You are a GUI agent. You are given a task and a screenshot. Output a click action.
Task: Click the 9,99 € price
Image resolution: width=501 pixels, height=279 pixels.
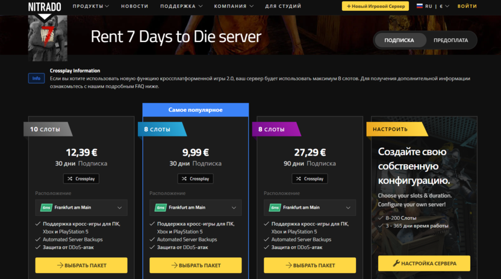pos(196,153)
